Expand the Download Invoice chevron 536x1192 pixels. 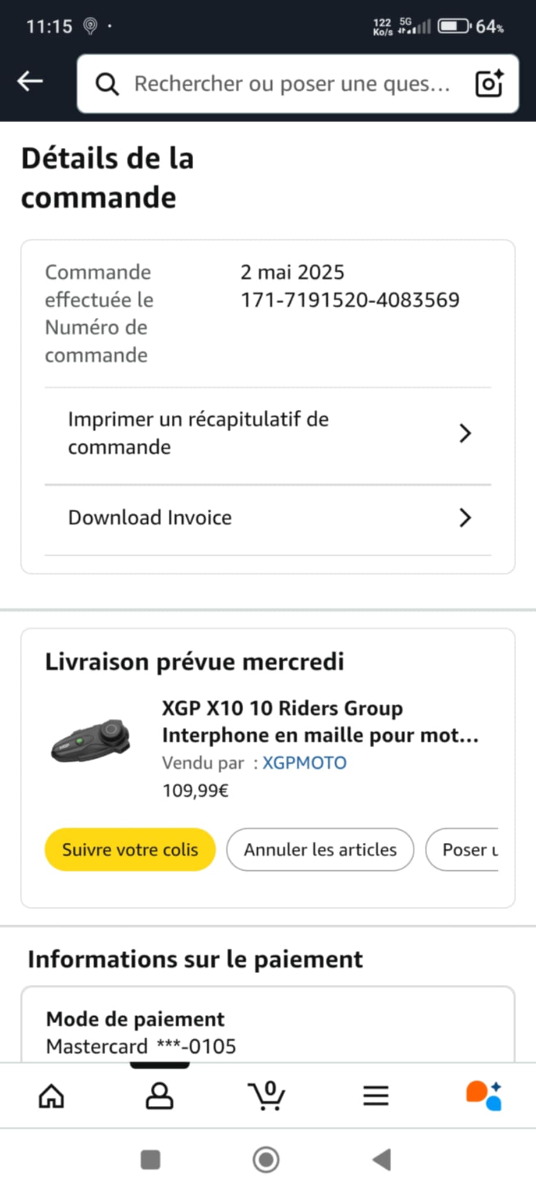(464, 517)
